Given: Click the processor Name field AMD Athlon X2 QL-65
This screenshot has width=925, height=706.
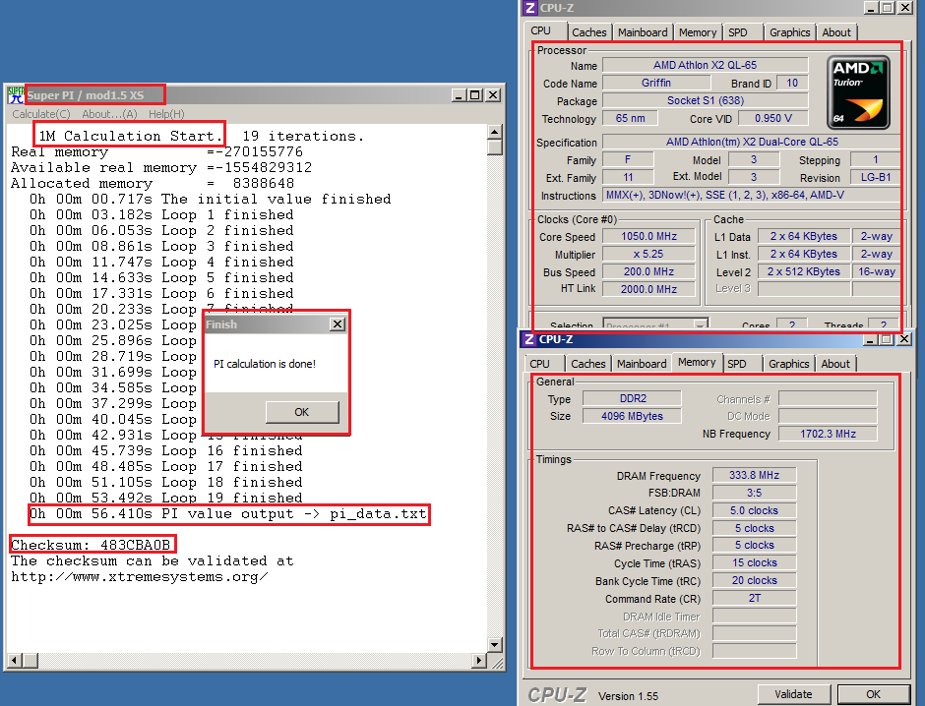Looking at the screenshot, I should pos(705,66).
